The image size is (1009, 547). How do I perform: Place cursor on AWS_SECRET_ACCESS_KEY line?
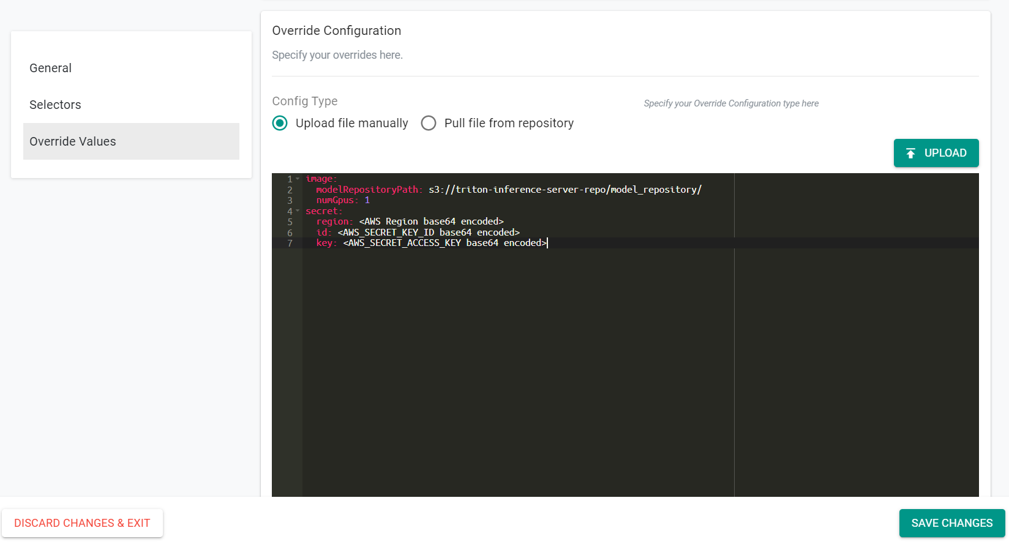click(445, 243)
